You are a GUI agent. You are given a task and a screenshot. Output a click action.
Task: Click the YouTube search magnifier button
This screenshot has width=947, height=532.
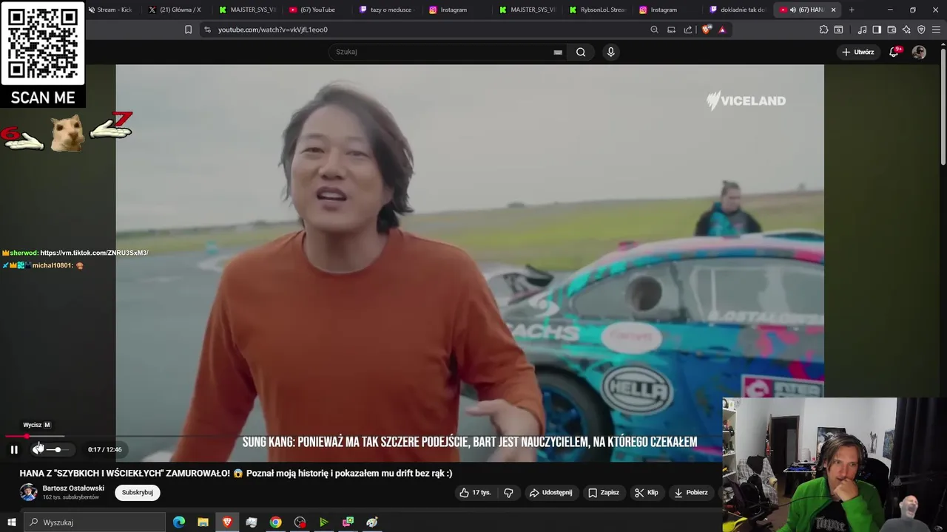pos(581,52)
